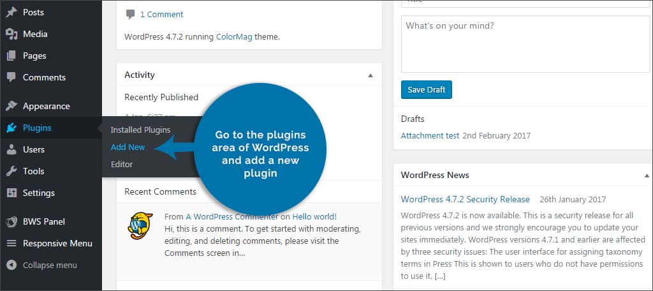Open the WordPress 4.7.2 Security Release link
653x291 pixels.
(465, 199)
